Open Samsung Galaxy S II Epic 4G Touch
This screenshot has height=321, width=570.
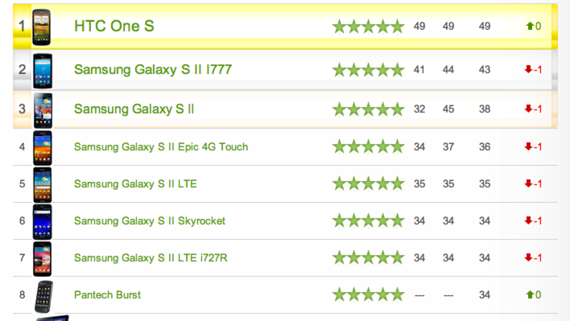click(x=161, y=147)
